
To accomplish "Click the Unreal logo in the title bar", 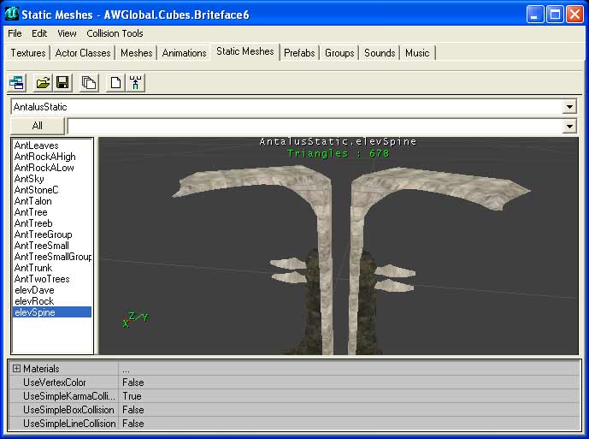I will pyautogui.click(x=12, y=14).
